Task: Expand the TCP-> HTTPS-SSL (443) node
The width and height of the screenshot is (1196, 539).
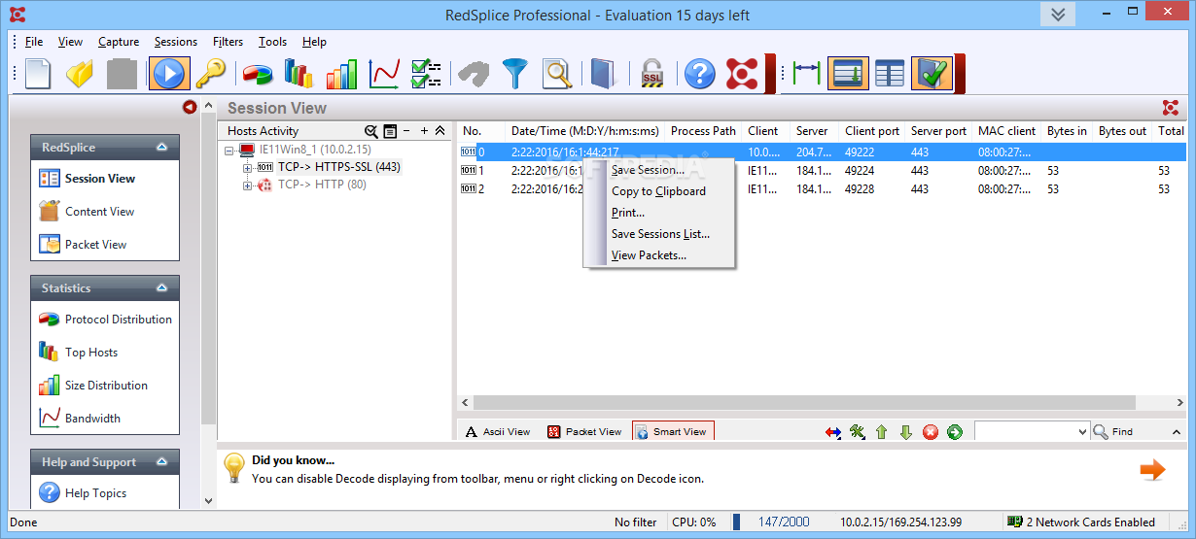Action: (247, 167)
